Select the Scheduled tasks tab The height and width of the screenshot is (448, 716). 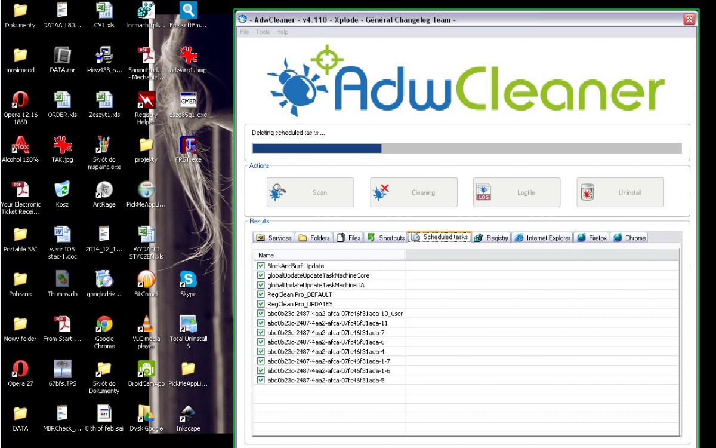pos(439,237)
